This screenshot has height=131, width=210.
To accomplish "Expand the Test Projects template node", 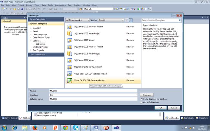I will tap(31, 50).
